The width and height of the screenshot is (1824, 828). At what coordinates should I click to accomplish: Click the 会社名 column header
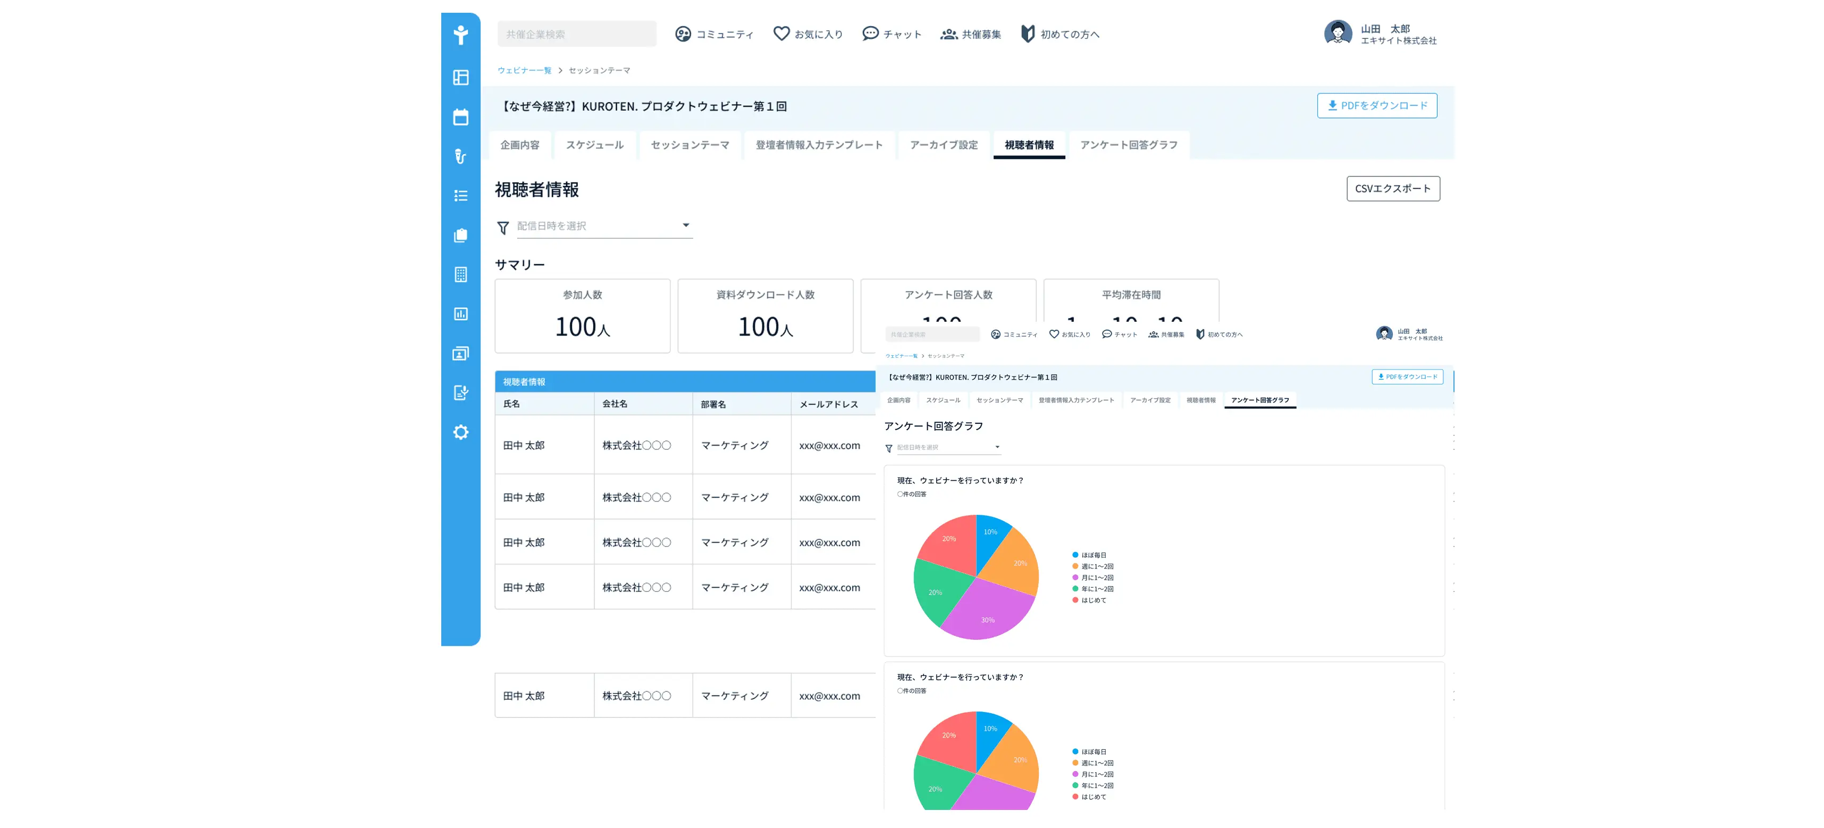coord(643,404)
